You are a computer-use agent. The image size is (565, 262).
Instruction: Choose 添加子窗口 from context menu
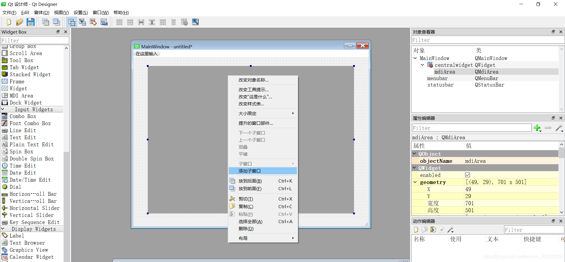point(263,171)
